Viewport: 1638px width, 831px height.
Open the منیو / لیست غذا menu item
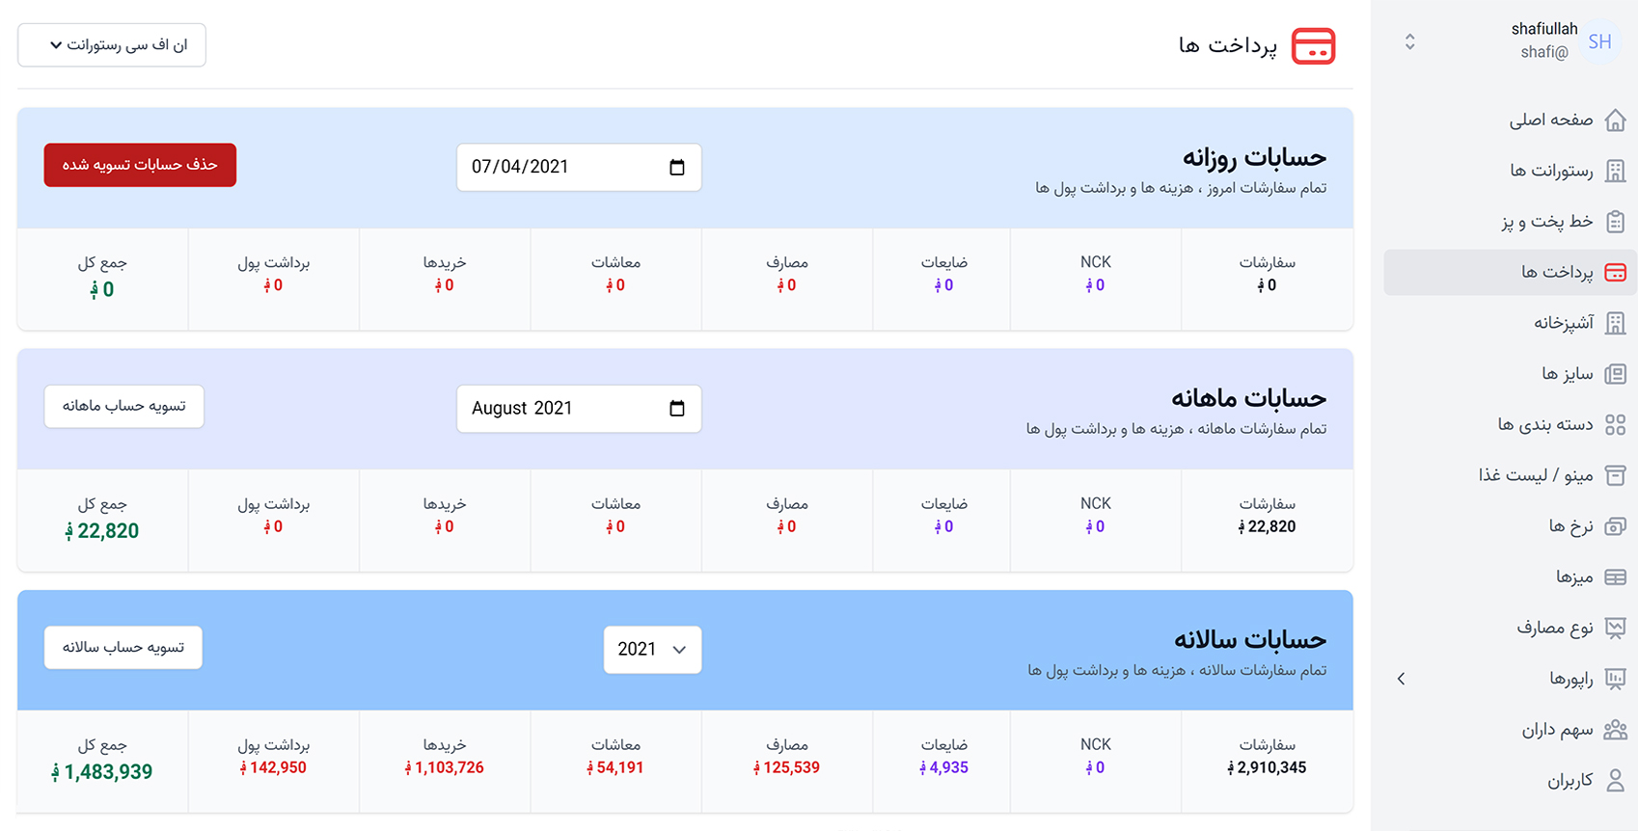click(1536, 475)
